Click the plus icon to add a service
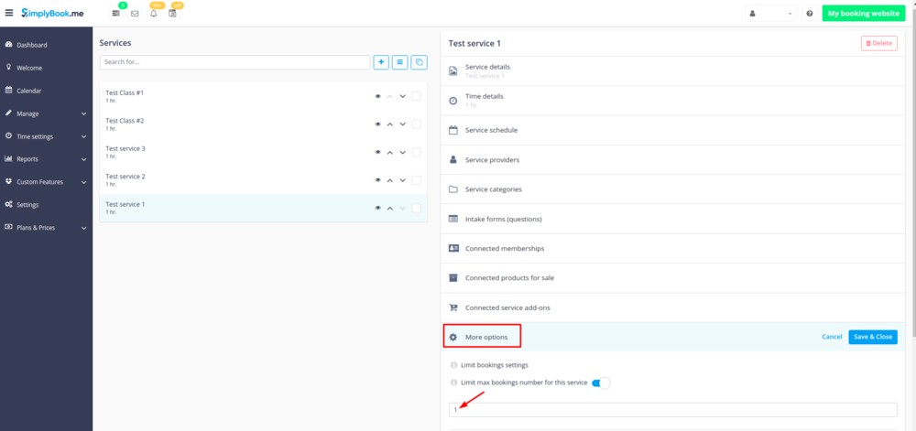 pos(381,62)
